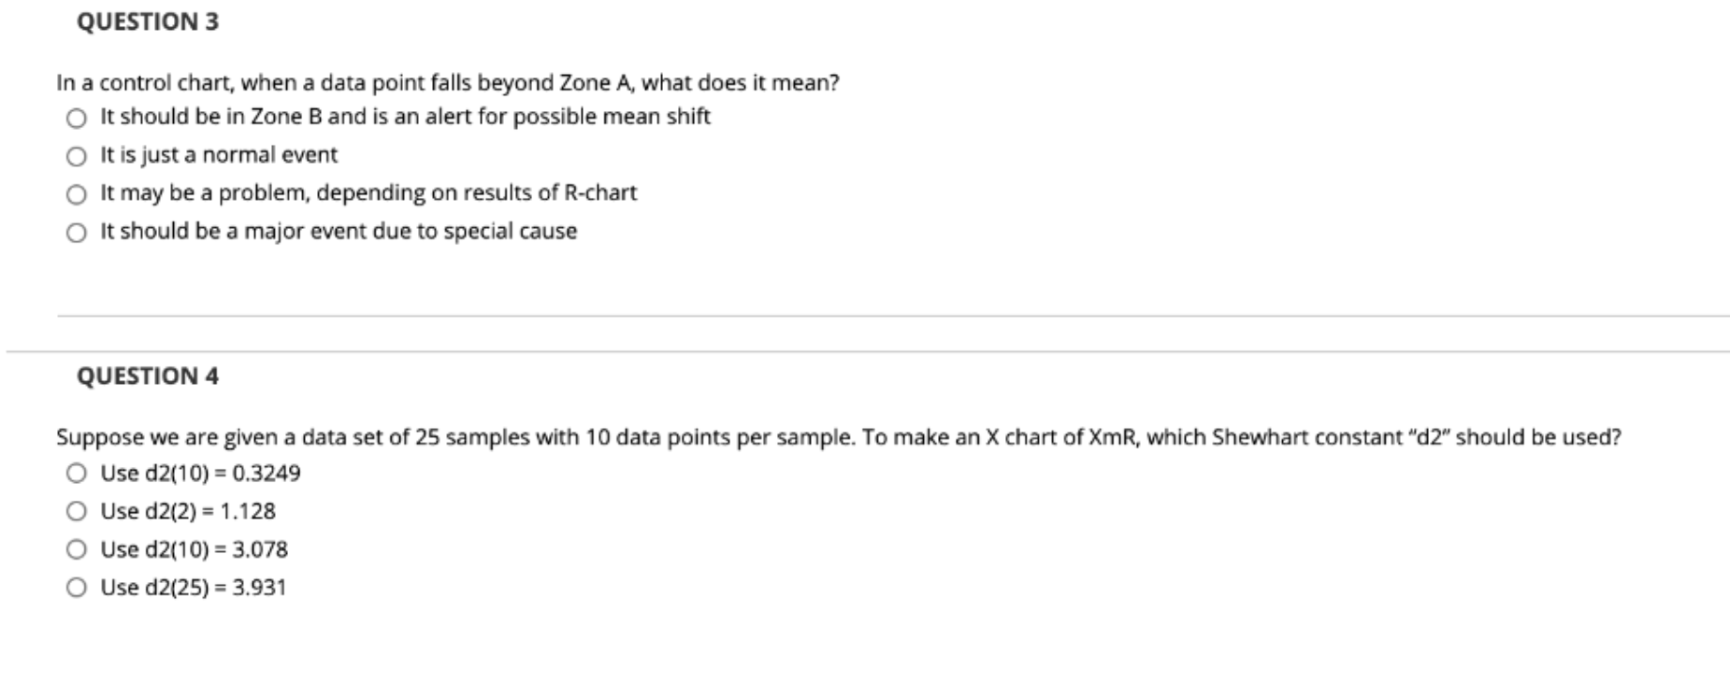1730x682 pixels.
Task: Select "Use d2(10) = 3.078" answer
Action: [78, 549]
